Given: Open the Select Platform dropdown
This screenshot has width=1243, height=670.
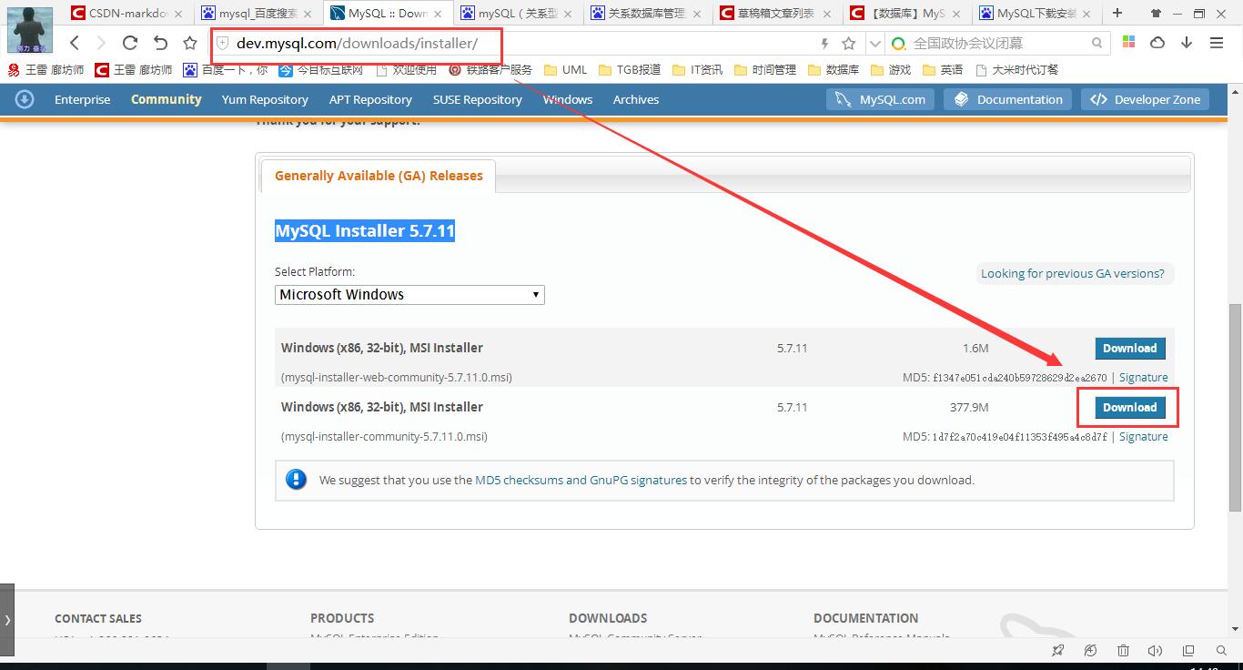Looking at the screenshot, I should click(409, 294).
